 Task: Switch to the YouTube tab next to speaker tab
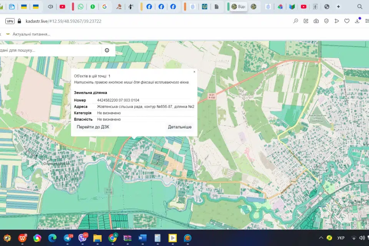(x=62, y=7)
